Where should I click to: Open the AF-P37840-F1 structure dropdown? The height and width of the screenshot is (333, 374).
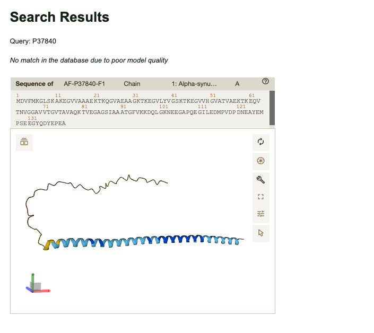[84, 84]
